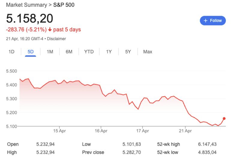Click the Follow button
The width and height of the screenshot is (240, 159).
(213, 21)
